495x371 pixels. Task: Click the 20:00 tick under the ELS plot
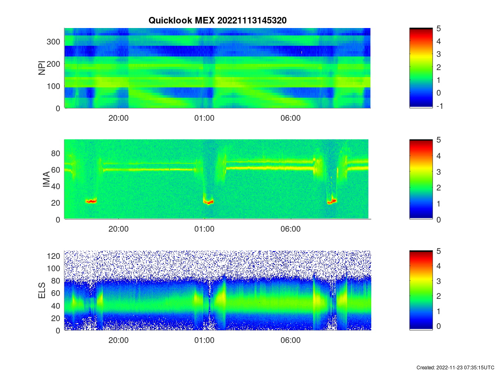point(119,340)
